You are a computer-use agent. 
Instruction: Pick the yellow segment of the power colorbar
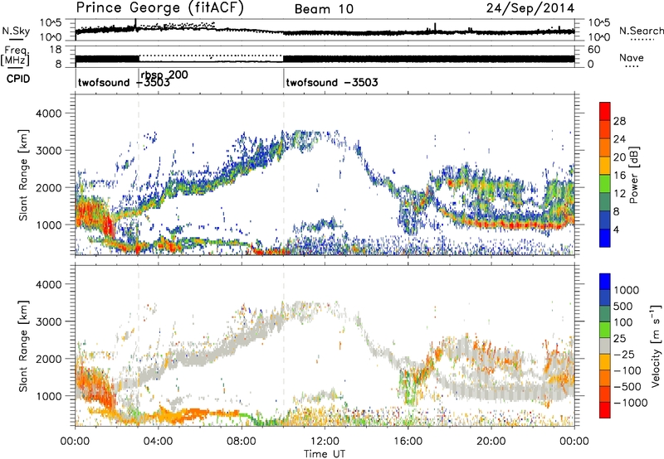[605, 165]
